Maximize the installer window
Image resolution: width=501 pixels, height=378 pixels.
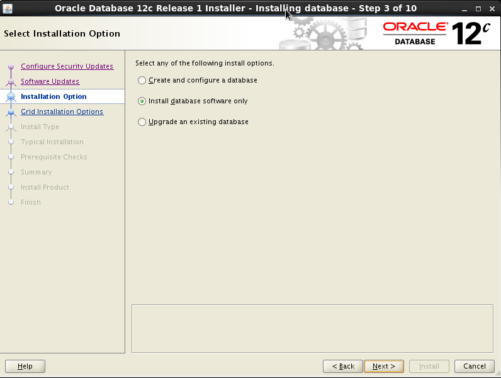click(478, 9)
